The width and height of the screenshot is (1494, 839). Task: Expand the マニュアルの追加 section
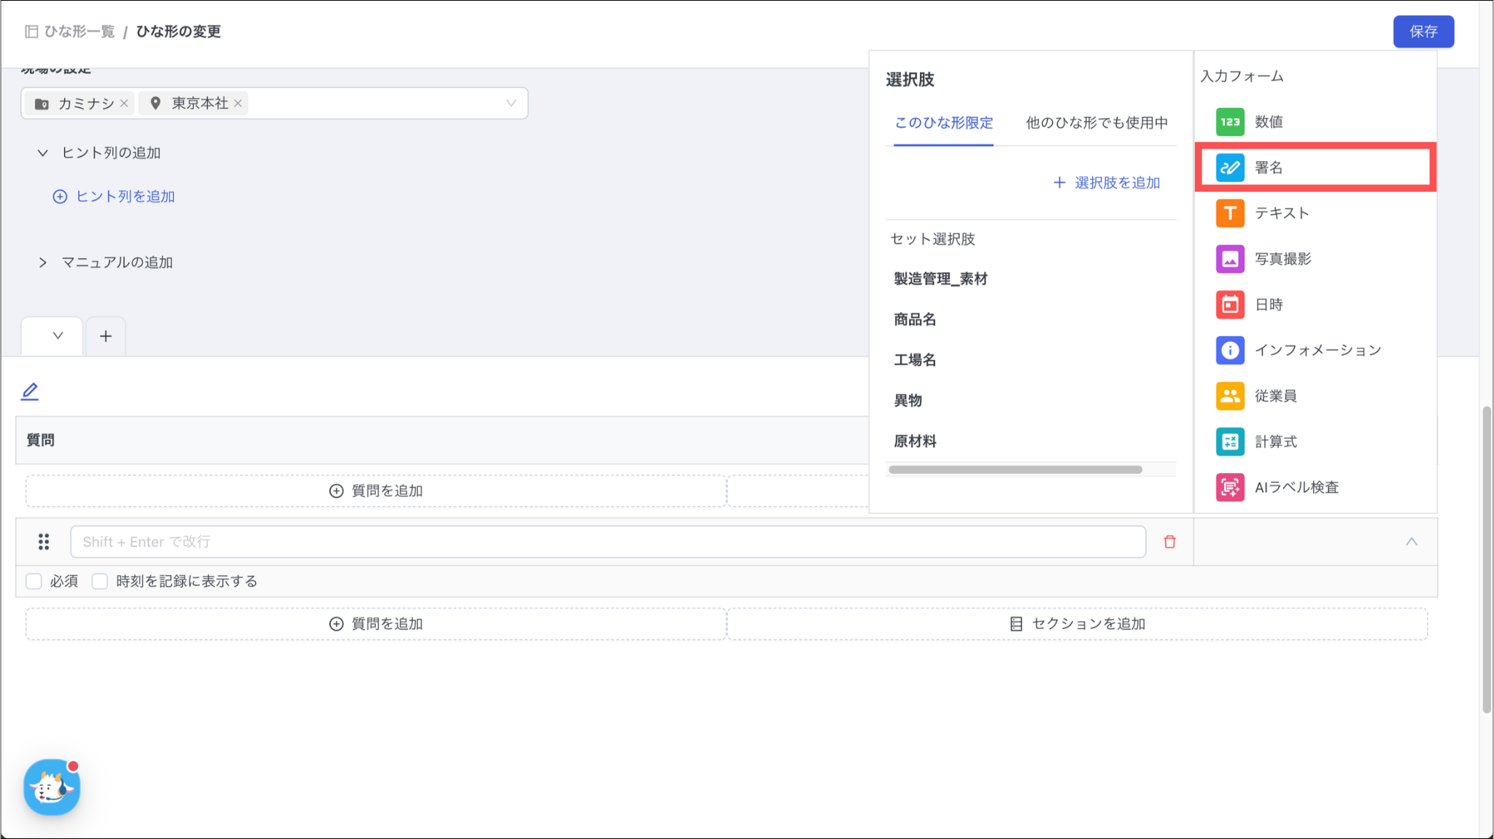coord(43,262)
